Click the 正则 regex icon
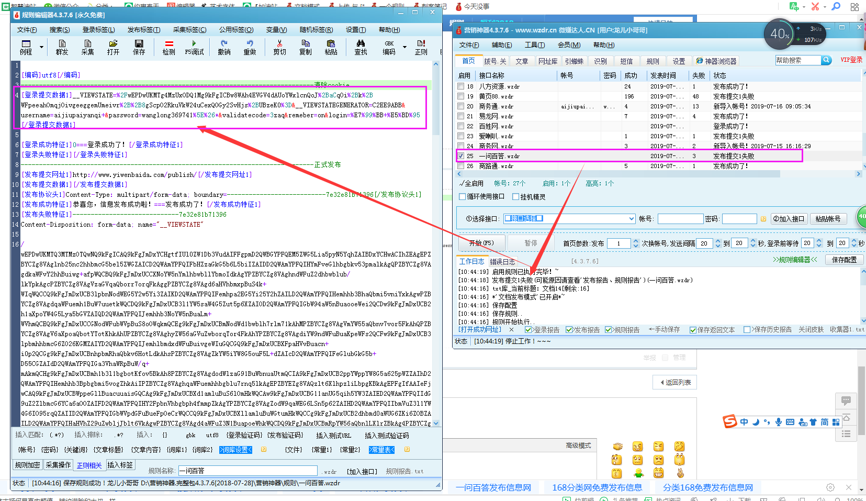This screenshot has height=501, width=866. click(x=421, y=47)
